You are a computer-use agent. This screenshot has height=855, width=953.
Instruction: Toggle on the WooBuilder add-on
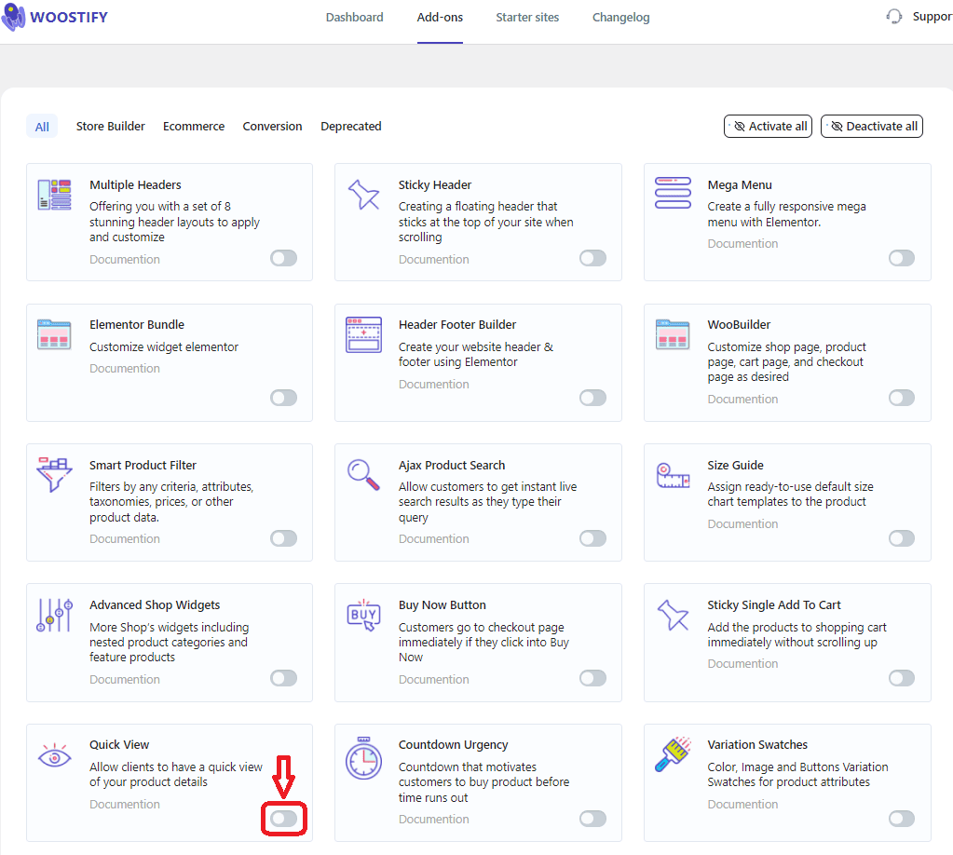901,398
